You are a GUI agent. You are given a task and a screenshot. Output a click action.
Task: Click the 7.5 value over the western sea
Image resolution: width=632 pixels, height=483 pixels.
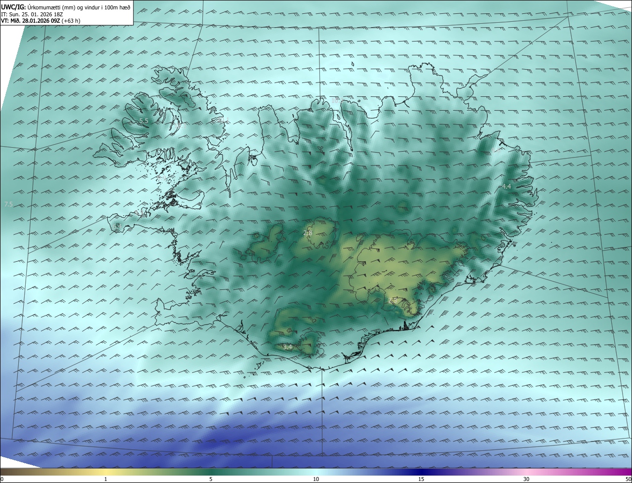8,204
